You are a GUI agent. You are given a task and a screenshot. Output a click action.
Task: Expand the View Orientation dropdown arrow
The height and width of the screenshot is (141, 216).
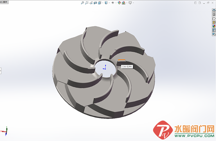(x=103, y=3)
